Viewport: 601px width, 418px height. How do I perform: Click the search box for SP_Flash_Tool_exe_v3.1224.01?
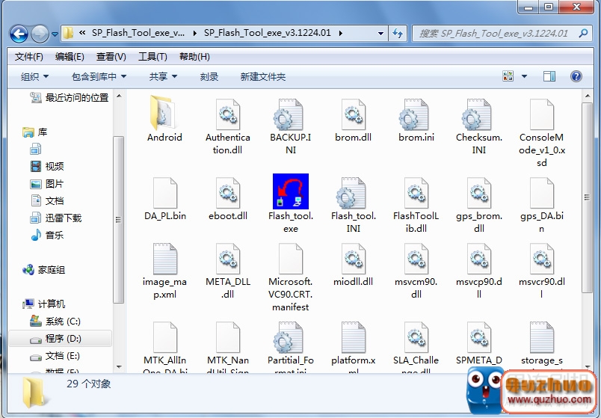(493, 34)
